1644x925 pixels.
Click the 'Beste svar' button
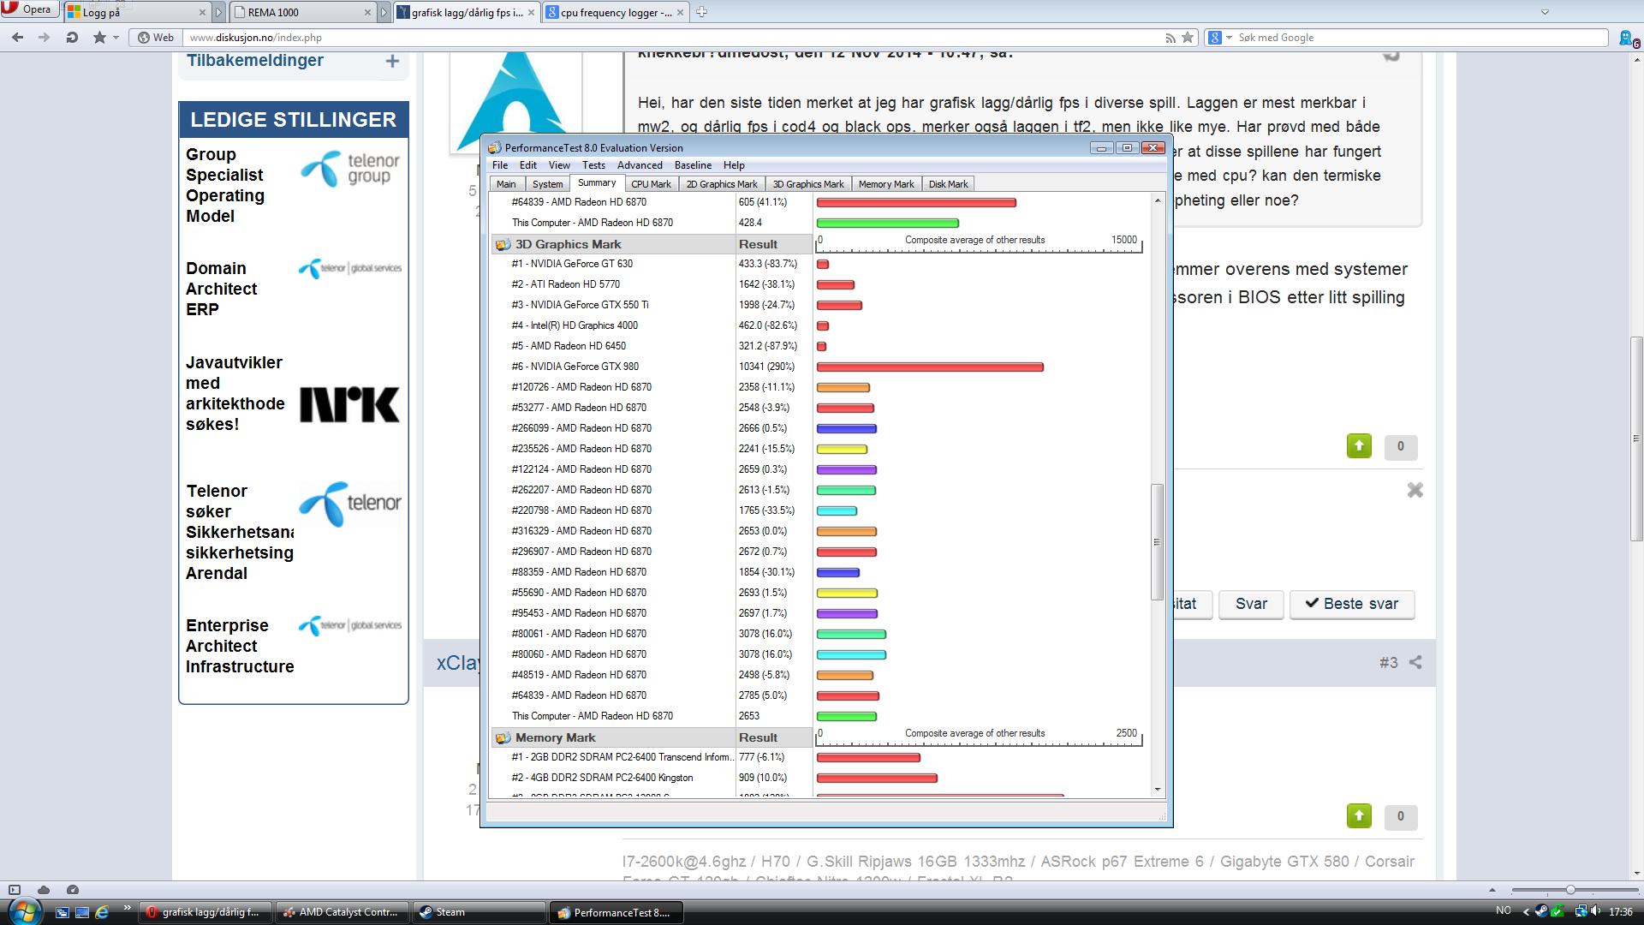1352,604
